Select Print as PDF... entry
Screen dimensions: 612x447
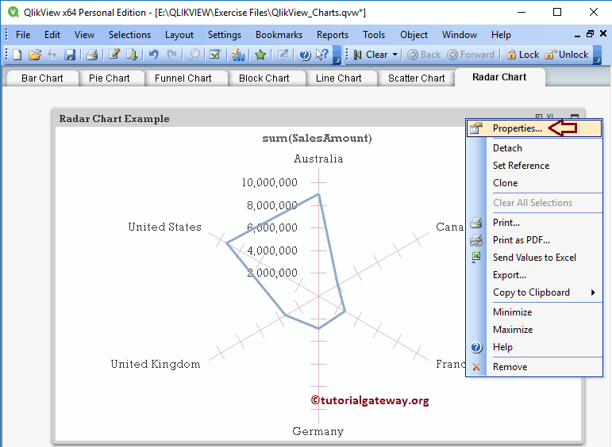[534, 240]
